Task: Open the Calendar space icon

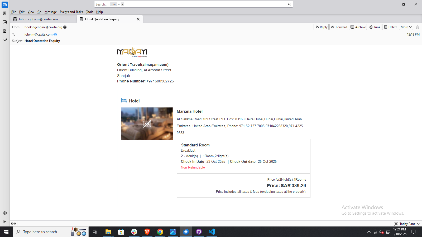Action: 5,22
